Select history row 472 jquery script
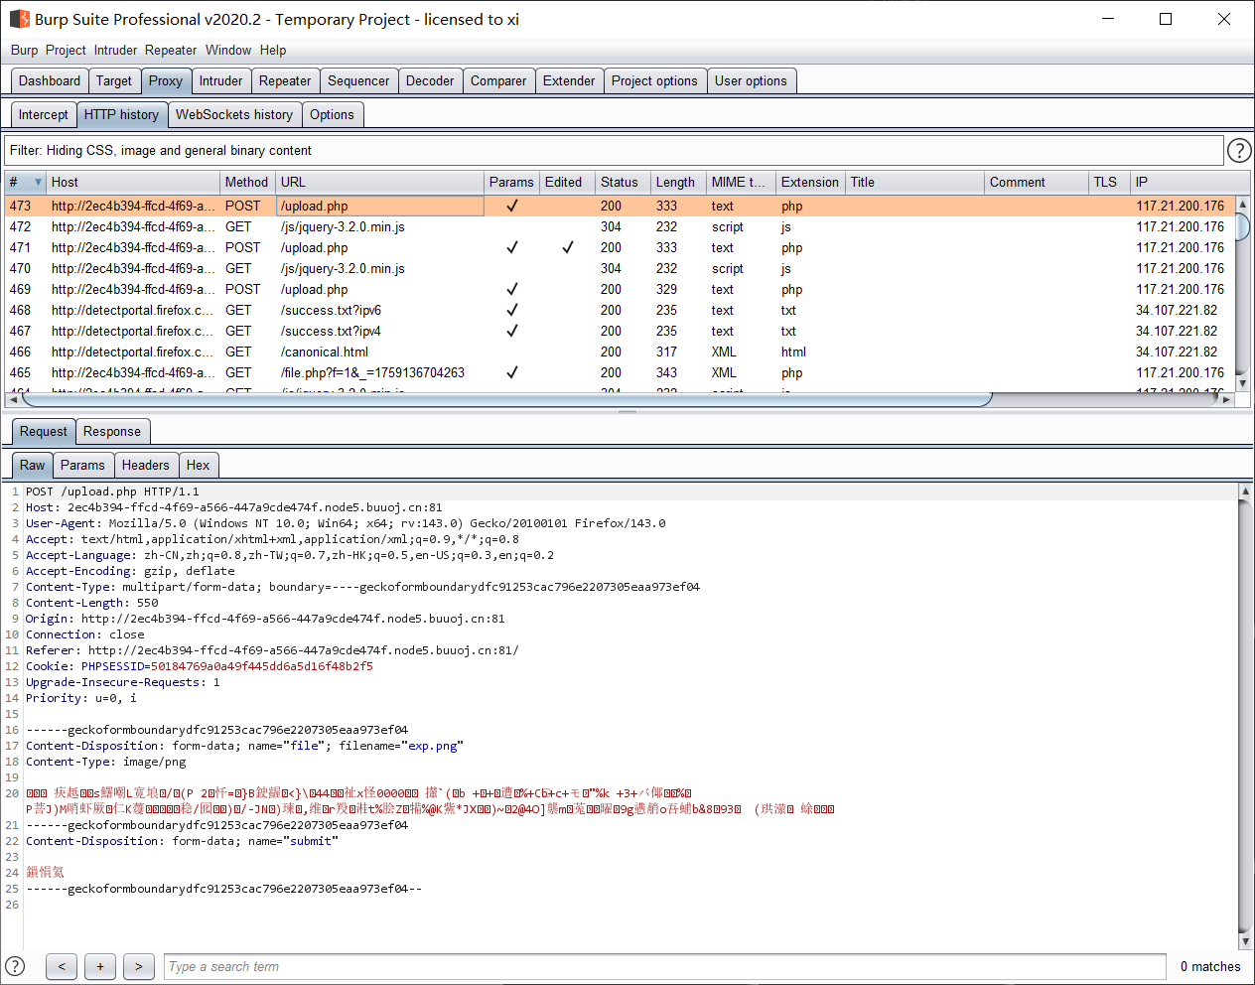 [620, 227]
